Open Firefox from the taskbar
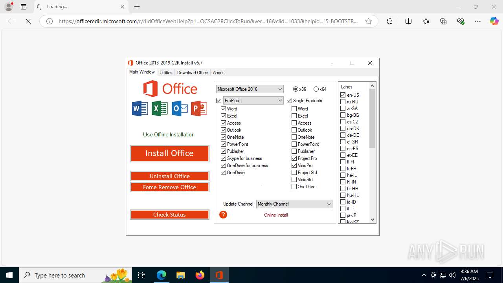This screenshot has width=503, height=283. pos(200,275)
